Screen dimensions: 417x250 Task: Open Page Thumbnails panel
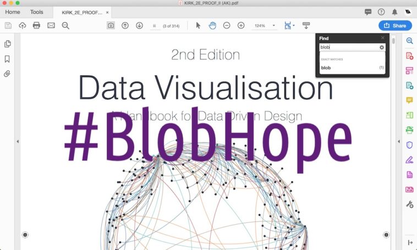(8, 44)
